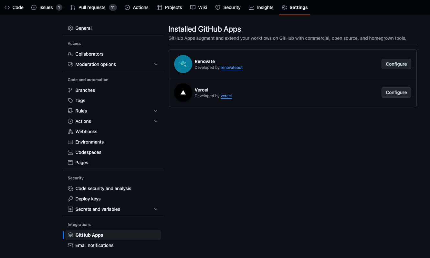Click the Collaborators people icon
The image size is (430, 258).
tap(70, 54)
